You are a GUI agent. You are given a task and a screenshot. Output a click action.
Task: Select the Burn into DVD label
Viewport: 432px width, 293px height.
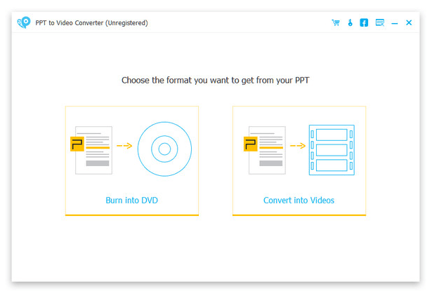point(131,200)
